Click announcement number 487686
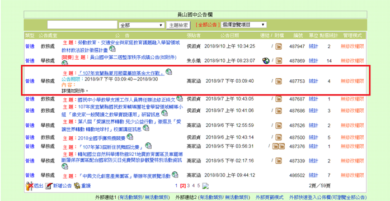390x201 pixels. pos(297,111)
